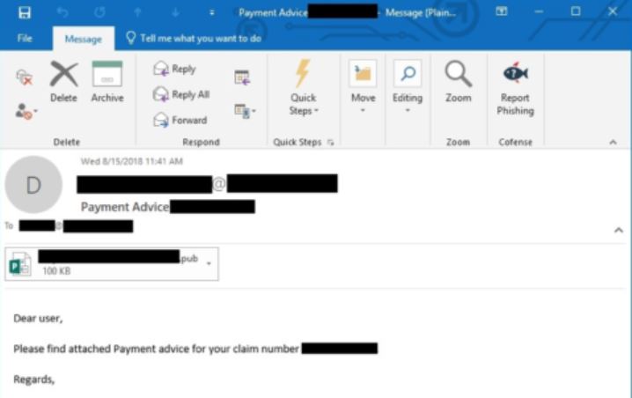Report this email with Report Phishing
Screen dimensions: 632x398
coord(515,88)
